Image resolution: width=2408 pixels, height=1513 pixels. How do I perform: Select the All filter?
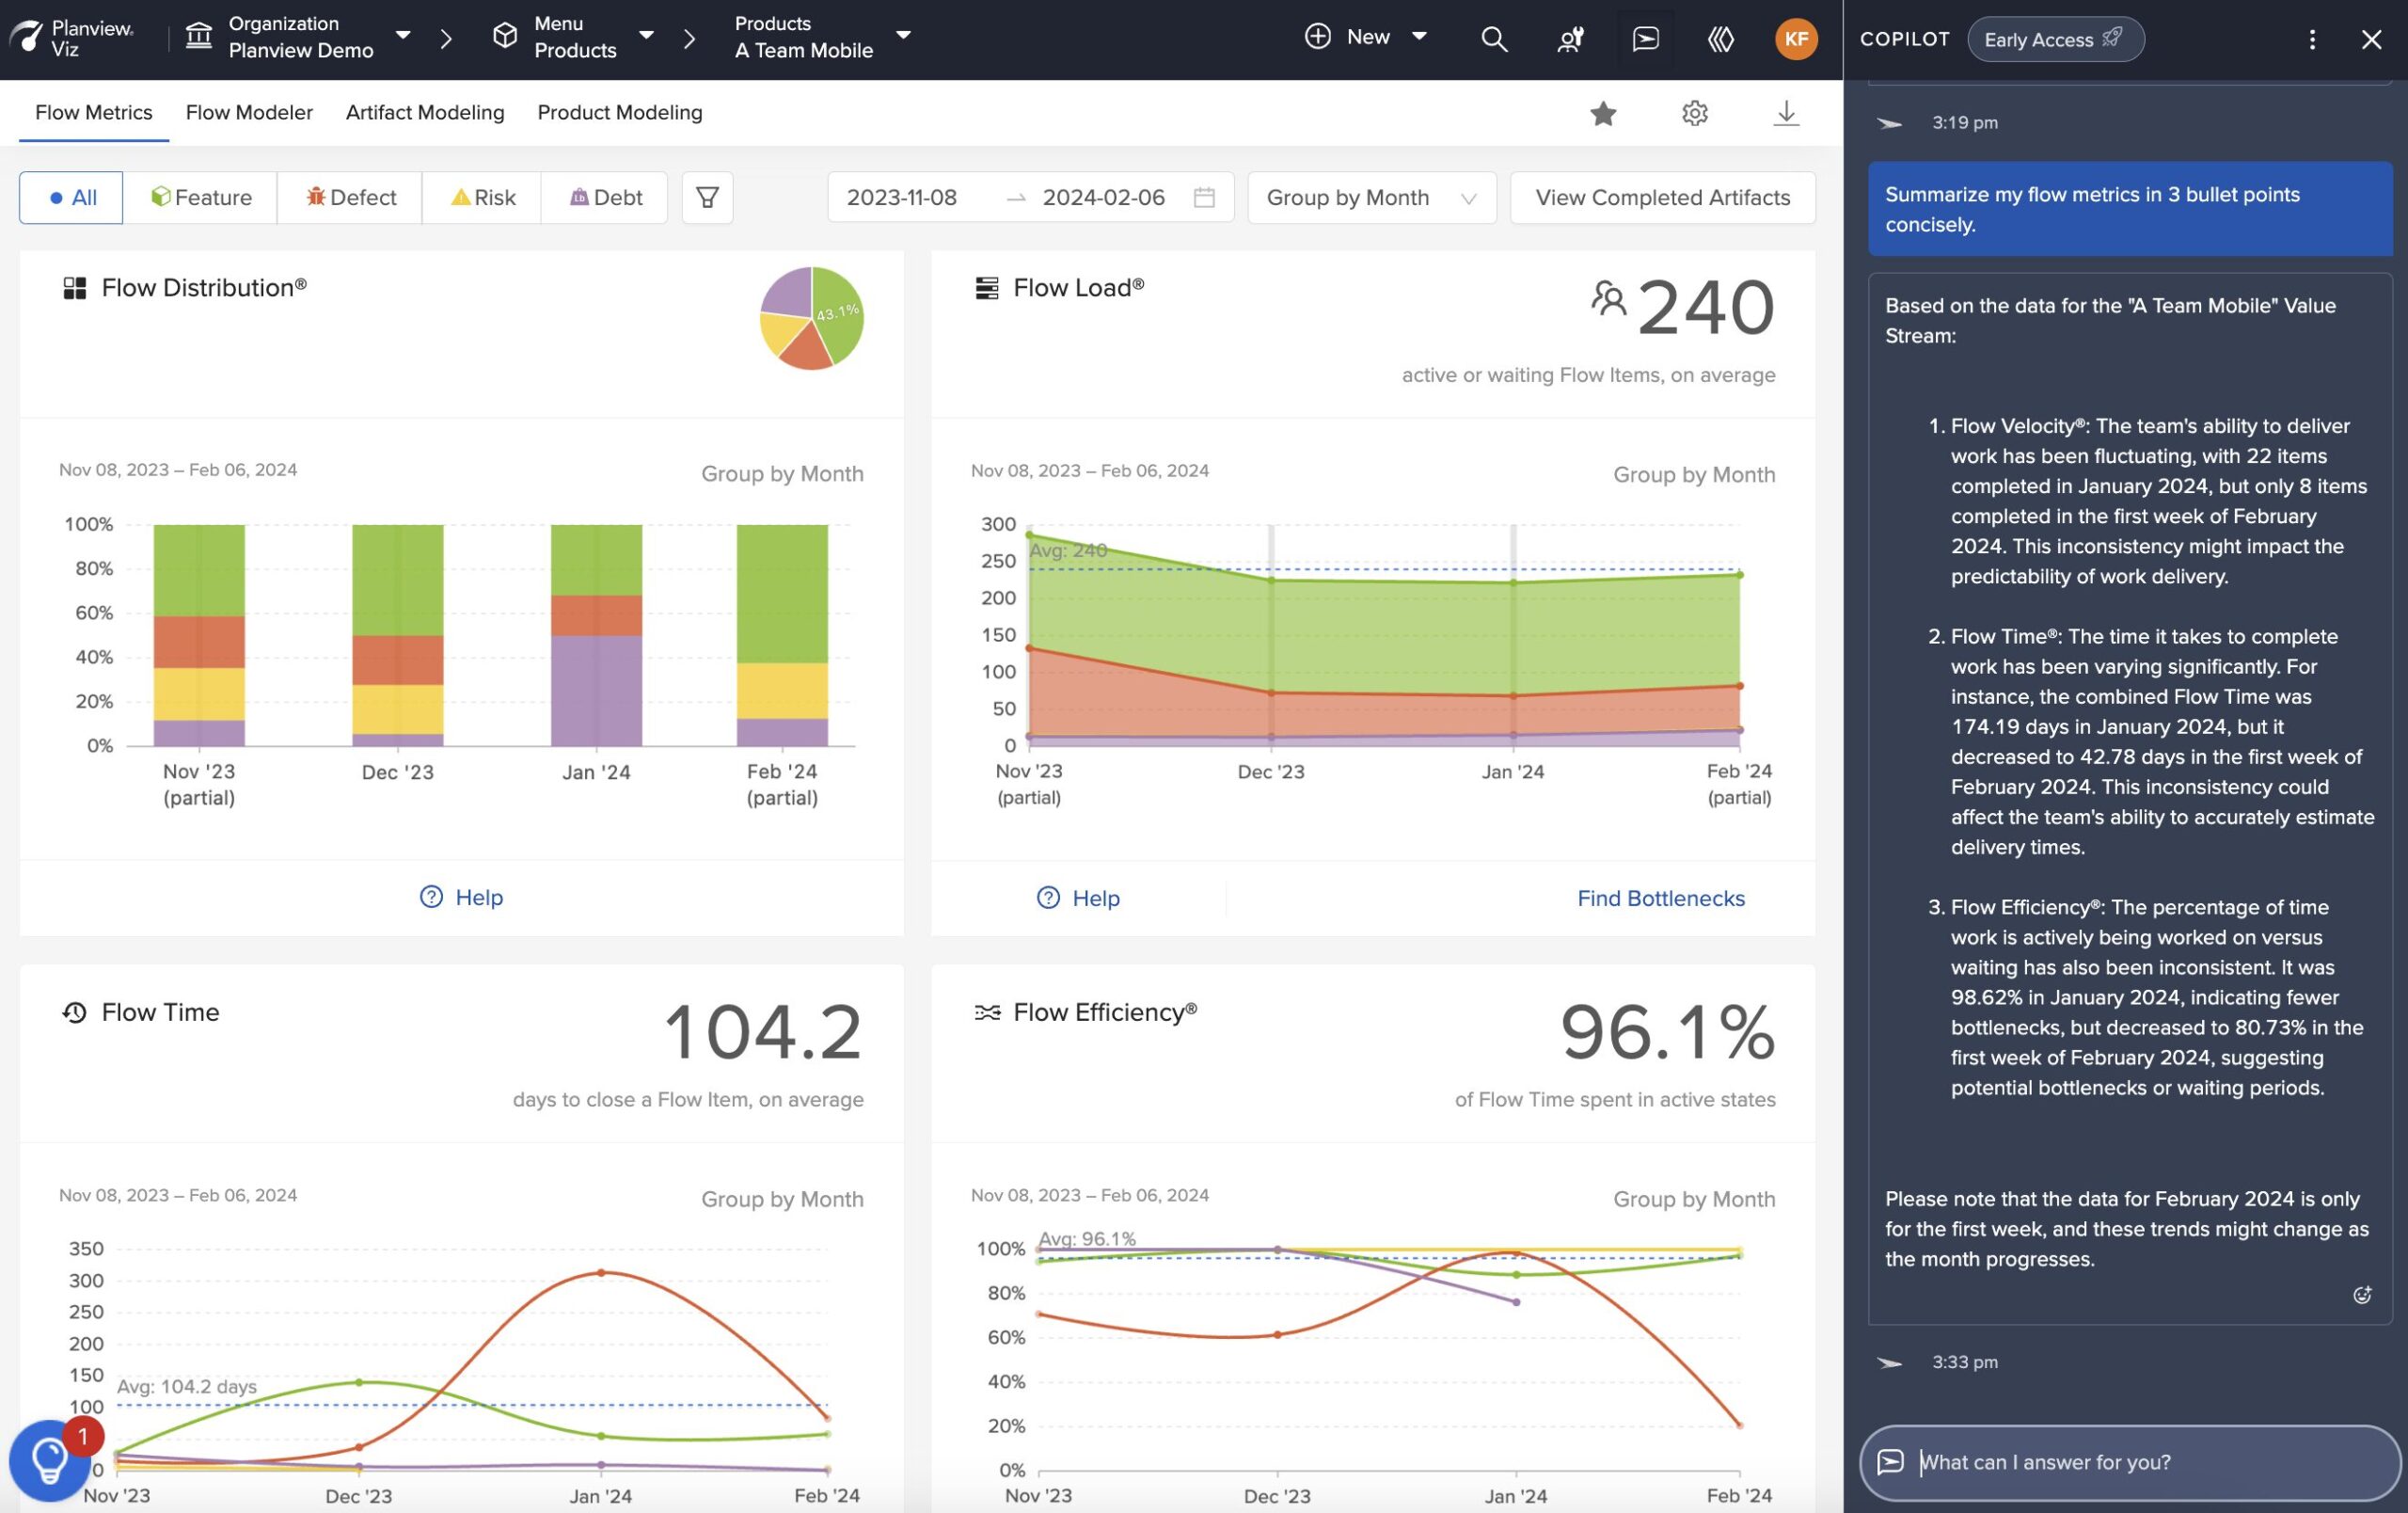pyautogui.click(x=71, y=198)
